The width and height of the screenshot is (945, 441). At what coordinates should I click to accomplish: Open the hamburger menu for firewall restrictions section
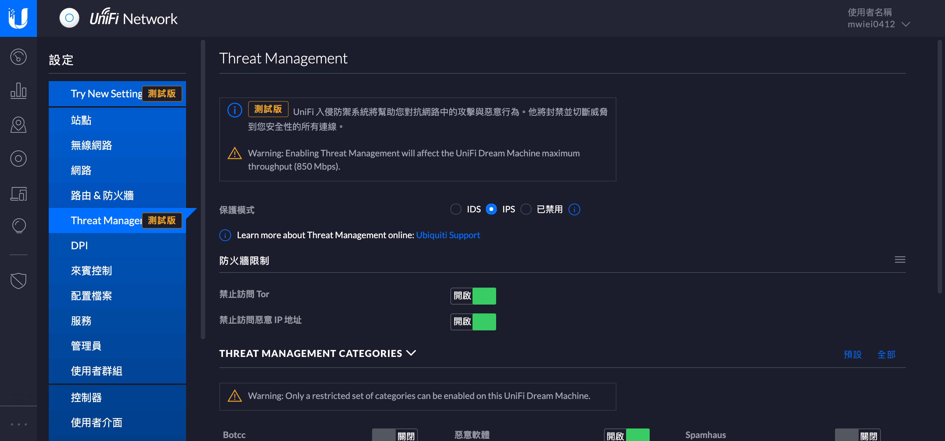[x=900, y=260]
